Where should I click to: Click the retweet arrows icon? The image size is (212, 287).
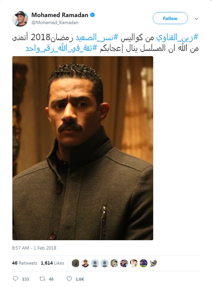(x=42, y=279)
